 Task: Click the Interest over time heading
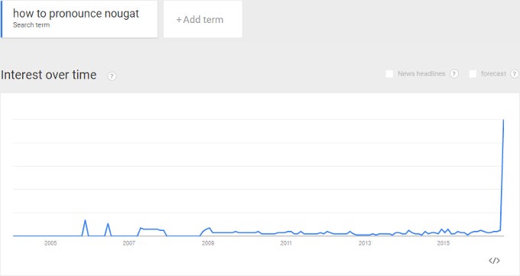[x=49, y=75]
